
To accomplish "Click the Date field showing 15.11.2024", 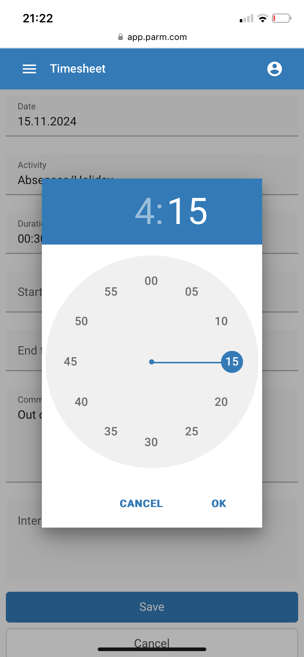I will coord(152,116).
